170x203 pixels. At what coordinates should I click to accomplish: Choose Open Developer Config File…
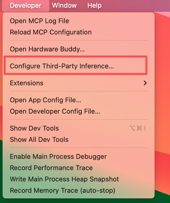click(55, 111)
